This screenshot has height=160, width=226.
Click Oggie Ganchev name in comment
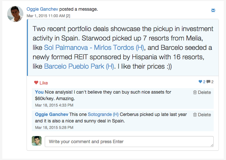click(52, 114)
